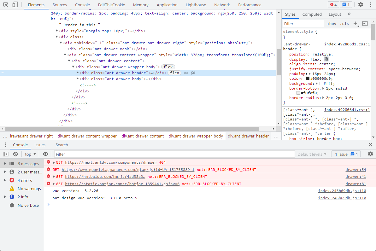Select the inspect element picker tool
This screenshot has width=376, height=251.
(5, 5)
